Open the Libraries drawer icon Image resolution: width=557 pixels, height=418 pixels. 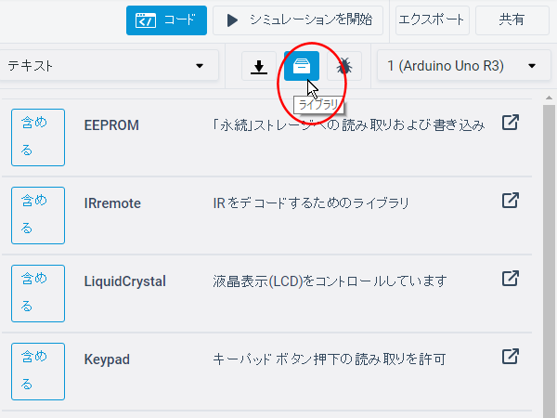[x=302, y=66]
